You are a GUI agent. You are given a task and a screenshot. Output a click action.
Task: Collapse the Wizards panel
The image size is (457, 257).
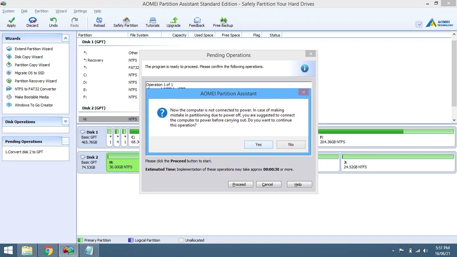pos(66,38)
